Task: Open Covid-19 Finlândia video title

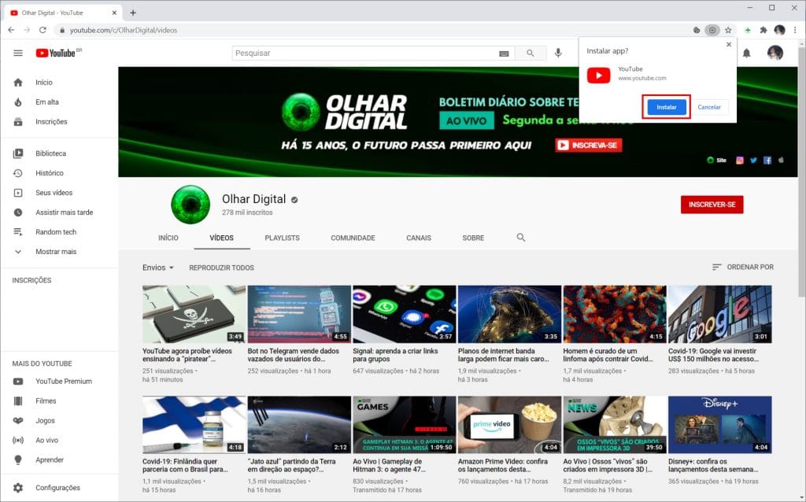Action: tap(185, 466)
